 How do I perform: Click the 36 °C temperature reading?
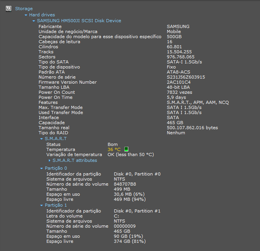click(114, 149)
